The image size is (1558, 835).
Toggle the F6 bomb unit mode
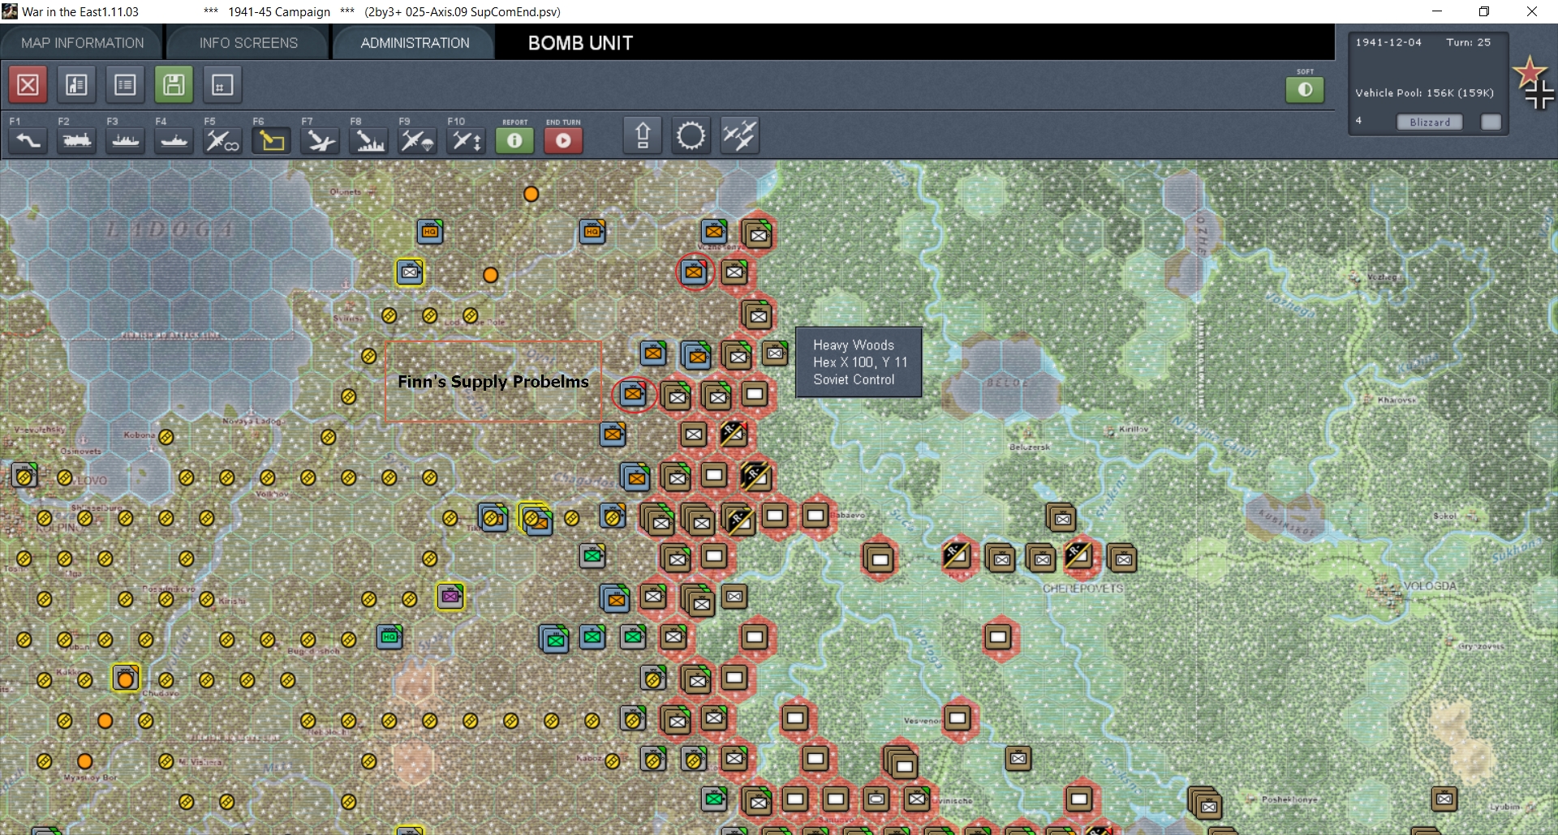tap(271, 140)
